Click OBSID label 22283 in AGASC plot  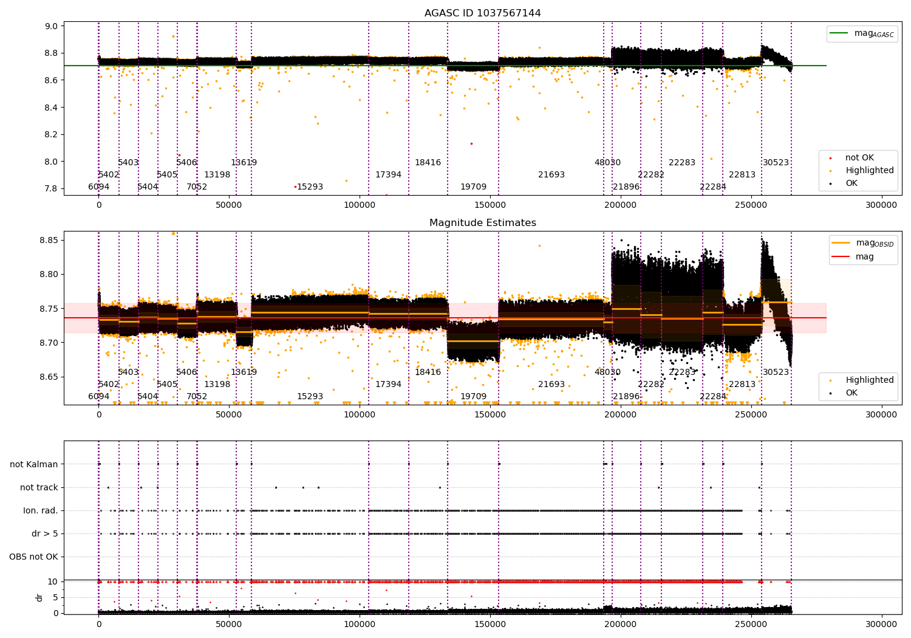click(x=682, y=163)
